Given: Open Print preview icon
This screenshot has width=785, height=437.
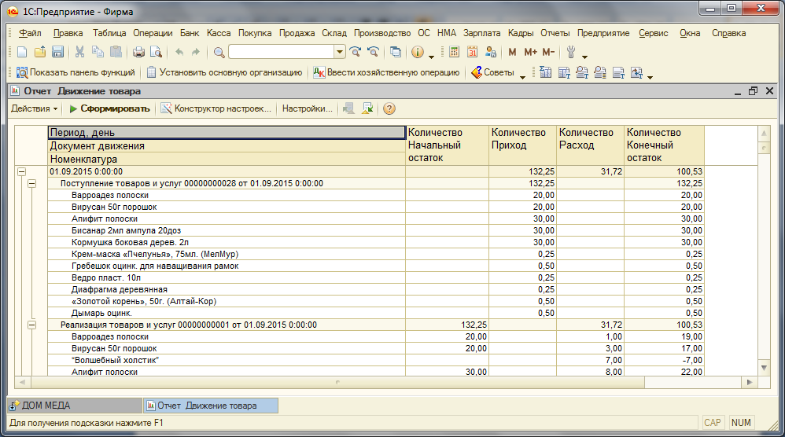Looking at the screenshot, I should click(157, 52).
